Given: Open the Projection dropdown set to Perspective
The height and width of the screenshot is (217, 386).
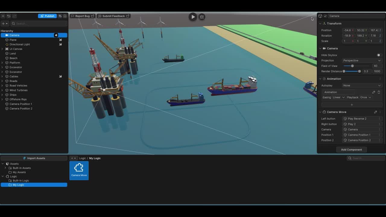Looking at the screenshot, I should 362,60.
